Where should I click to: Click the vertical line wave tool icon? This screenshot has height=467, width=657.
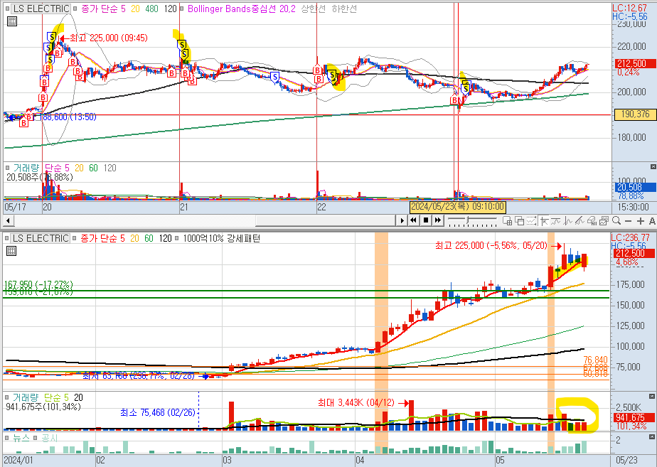pos(568,221)
